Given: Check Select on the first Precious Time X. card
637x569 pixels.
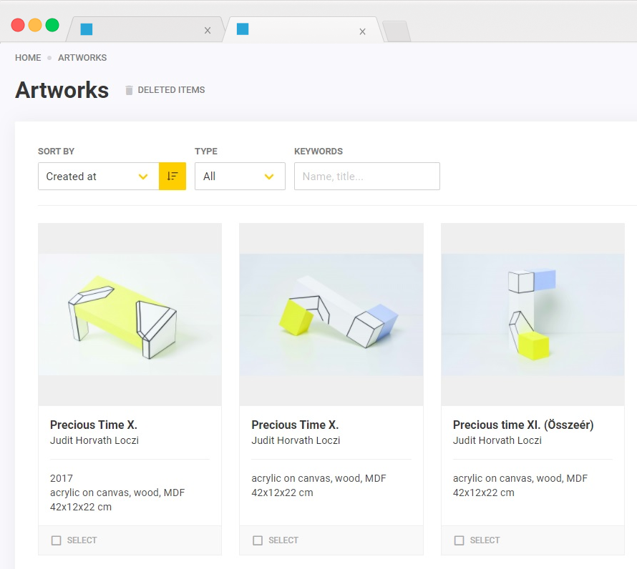Looking at the screenshot, I should click(57, 540).
